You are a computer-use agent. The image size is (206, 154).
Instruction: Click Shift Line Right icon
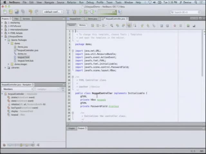tap(167, 26)
